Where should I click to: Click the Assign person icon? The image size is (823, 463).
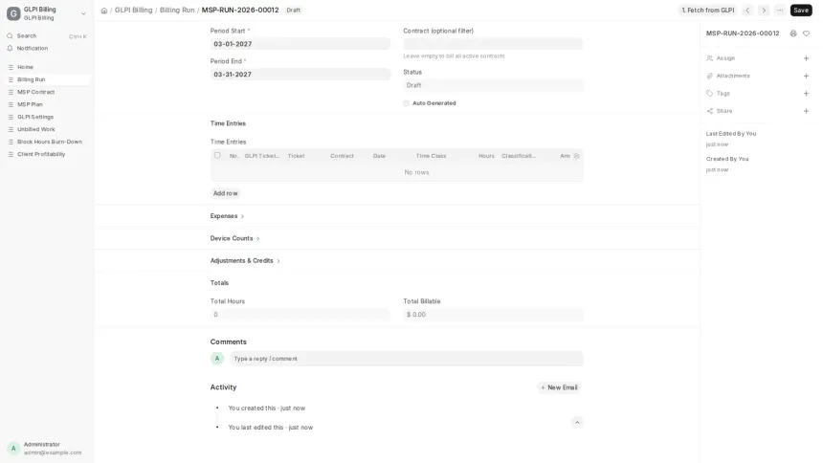coord(710,58)
